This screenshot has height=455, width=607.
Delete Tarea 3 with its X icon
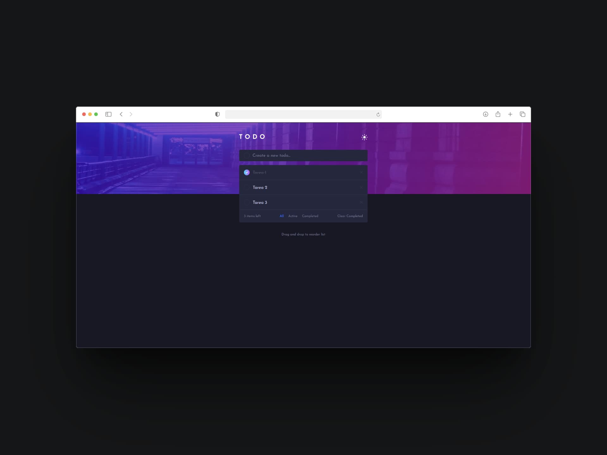361,202
